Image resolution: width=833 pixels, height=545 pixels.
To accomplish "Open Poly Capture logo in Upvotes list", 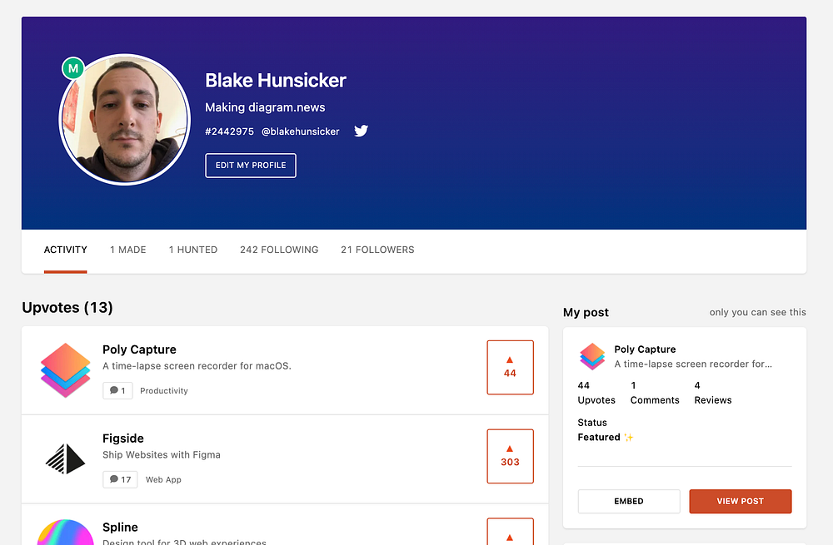I will click(x=65, y=370).
